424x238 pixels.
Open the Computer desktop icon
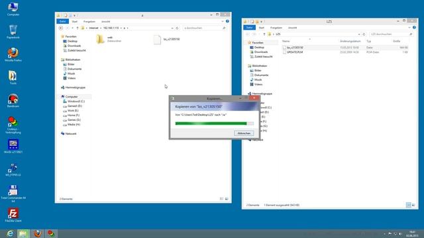(13, 9)
